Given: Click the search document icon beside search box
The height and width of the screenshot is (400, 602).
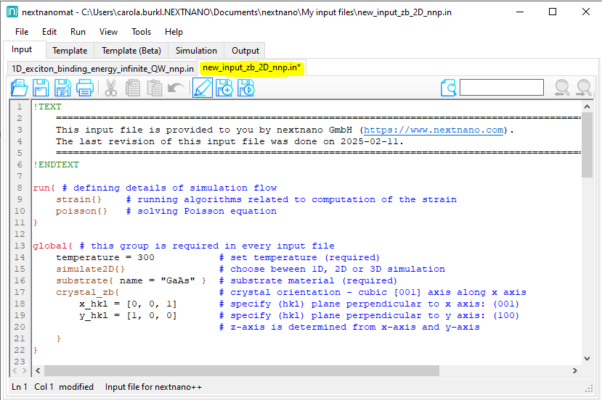Looking at the screenshot, I should tap(449, 88).
